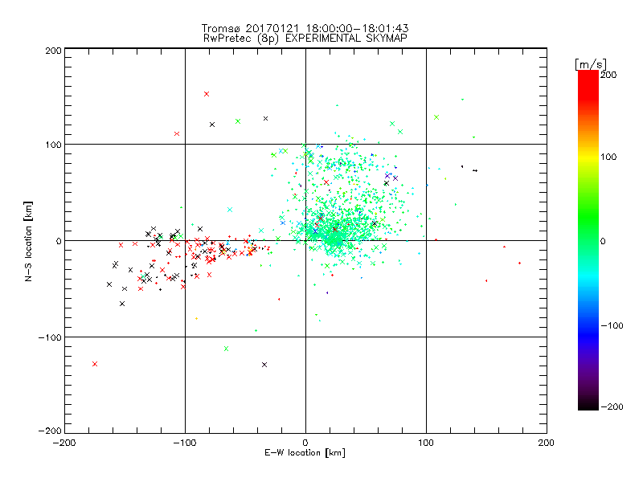Click the N-S axis tick label '0'
This screenshot has width=643, height=482.
tap(59, 242)
